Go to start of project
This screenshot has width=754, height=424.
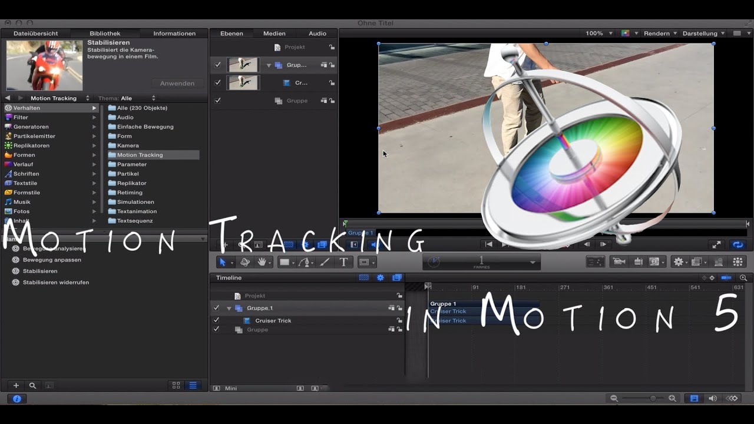[x=488, y=244]
